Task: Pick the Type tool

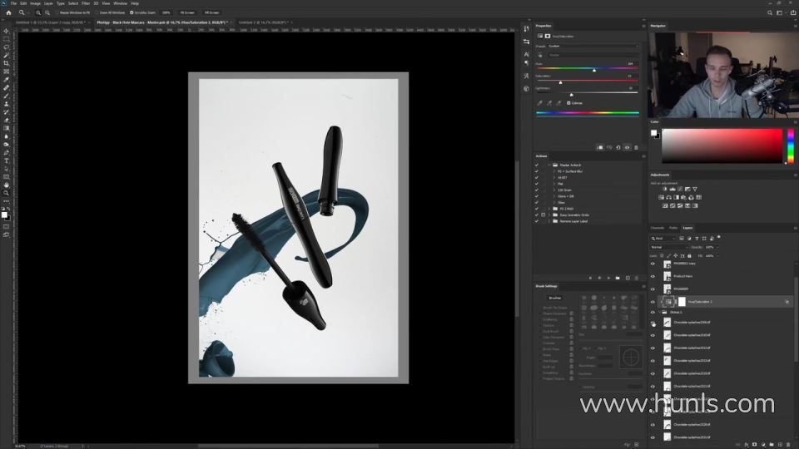Action: pos(6,160)
